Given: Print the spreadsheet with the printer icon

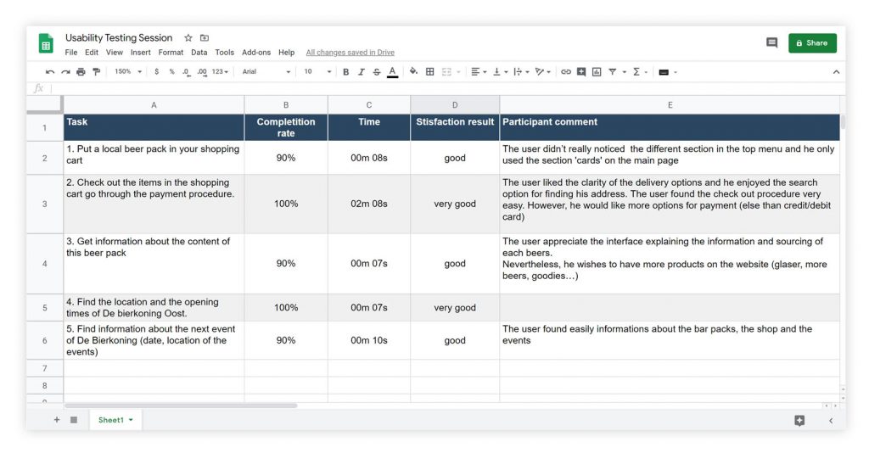Looking at the screenshot, I should (81, 72).
